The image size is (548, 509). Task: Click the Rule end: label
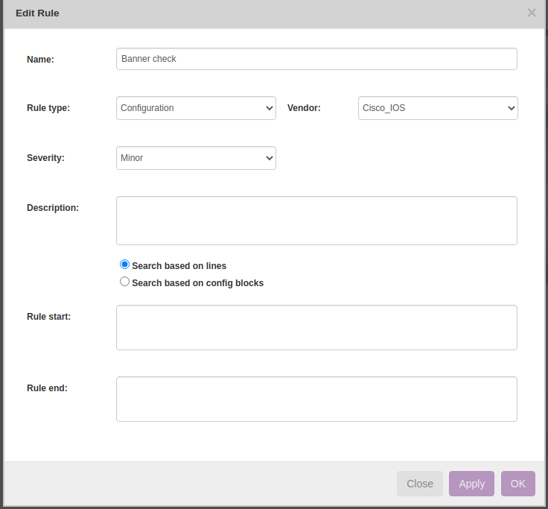[47, 388]
